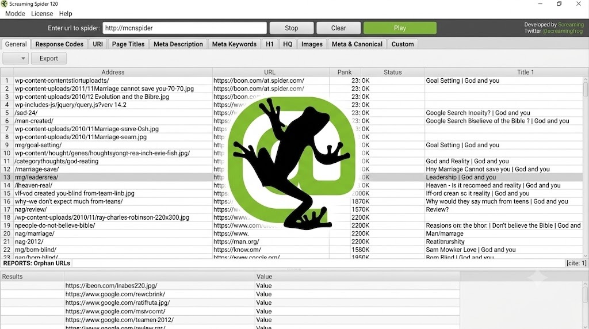Click the main table vertical scrollbar

coord(586,167)
